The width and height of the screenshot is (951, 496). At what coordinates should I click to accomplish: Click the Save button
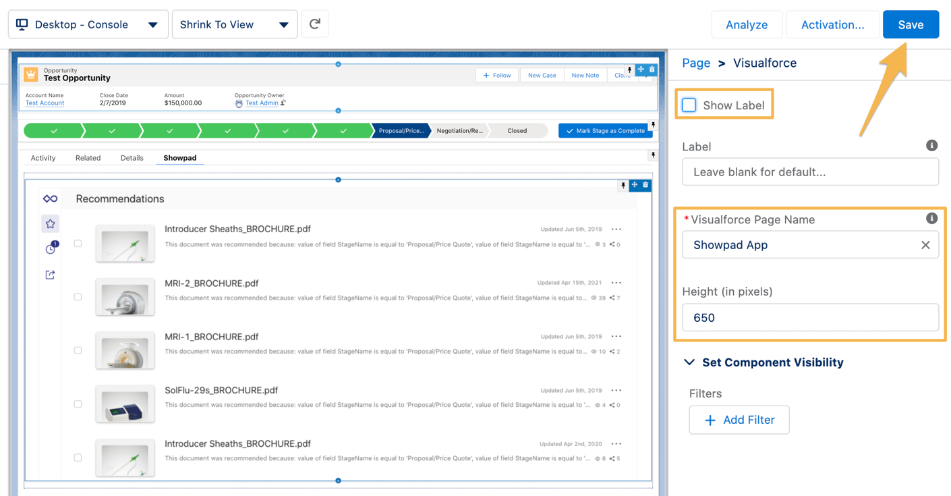tap(910, 24)
